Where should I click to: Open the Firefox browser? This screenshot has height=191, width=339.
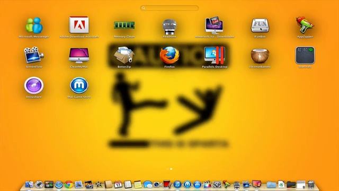click(x=169, y=55)
